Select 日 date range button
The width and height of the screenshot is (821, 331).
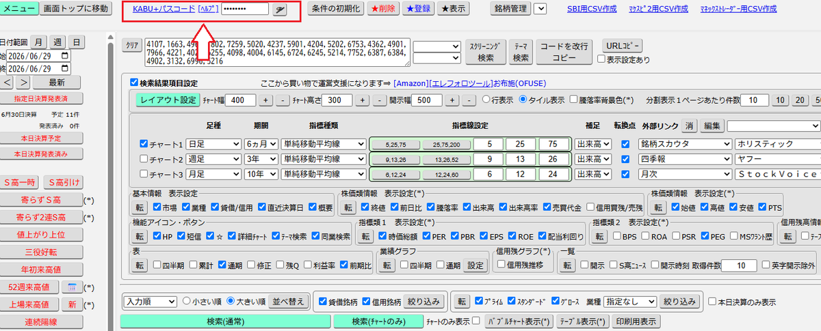(x=76, y=42)
